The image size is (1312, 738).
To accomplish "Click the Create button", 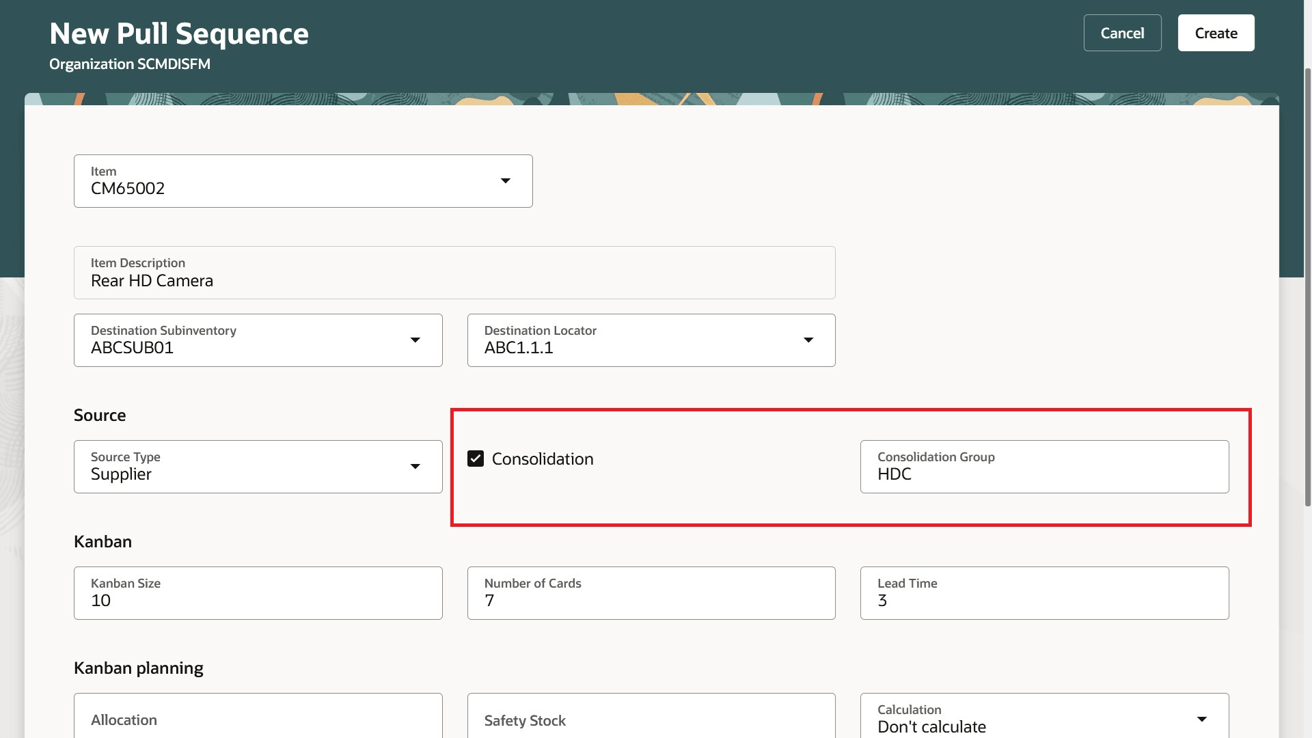I will [x=1216, y=33].
